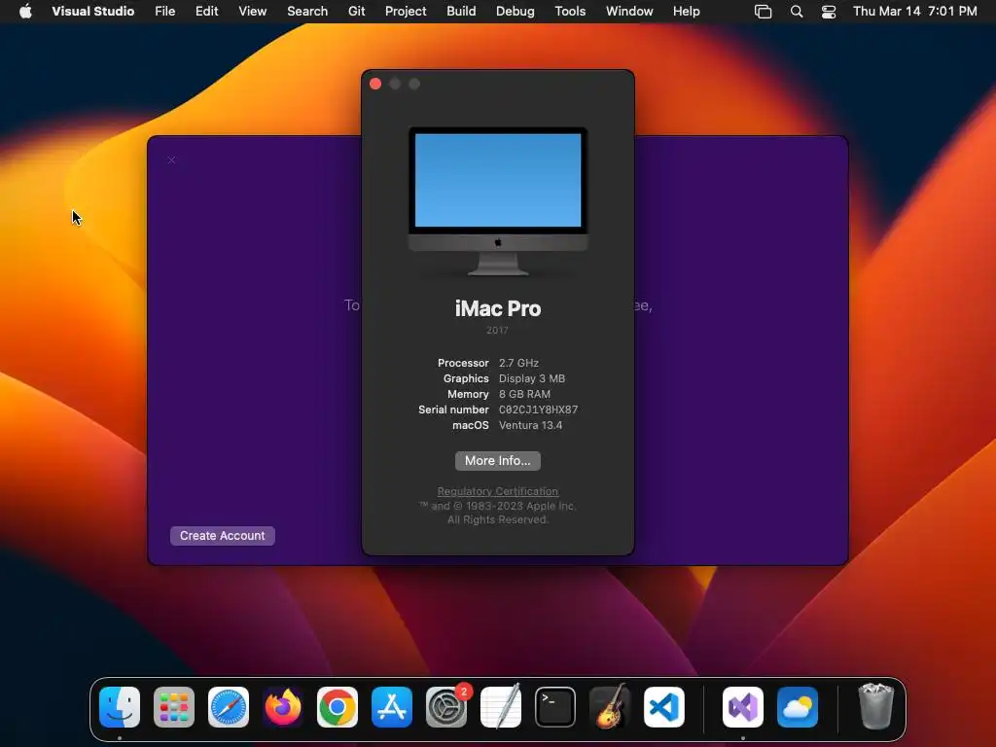
Task: Click the iMac Pro title text
Action: tap(498, 308)
